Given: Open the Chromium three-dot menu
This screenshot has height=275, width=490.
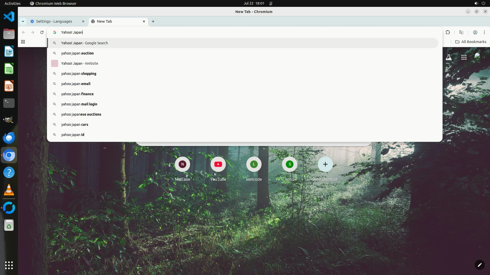Looking at the screenshot, I should click(484, 32).
